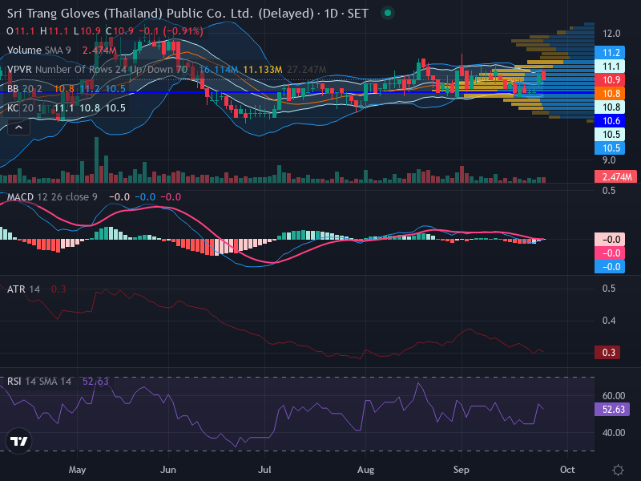
Task: Click the 12.0 price scale value
Action: click(611, 34)
